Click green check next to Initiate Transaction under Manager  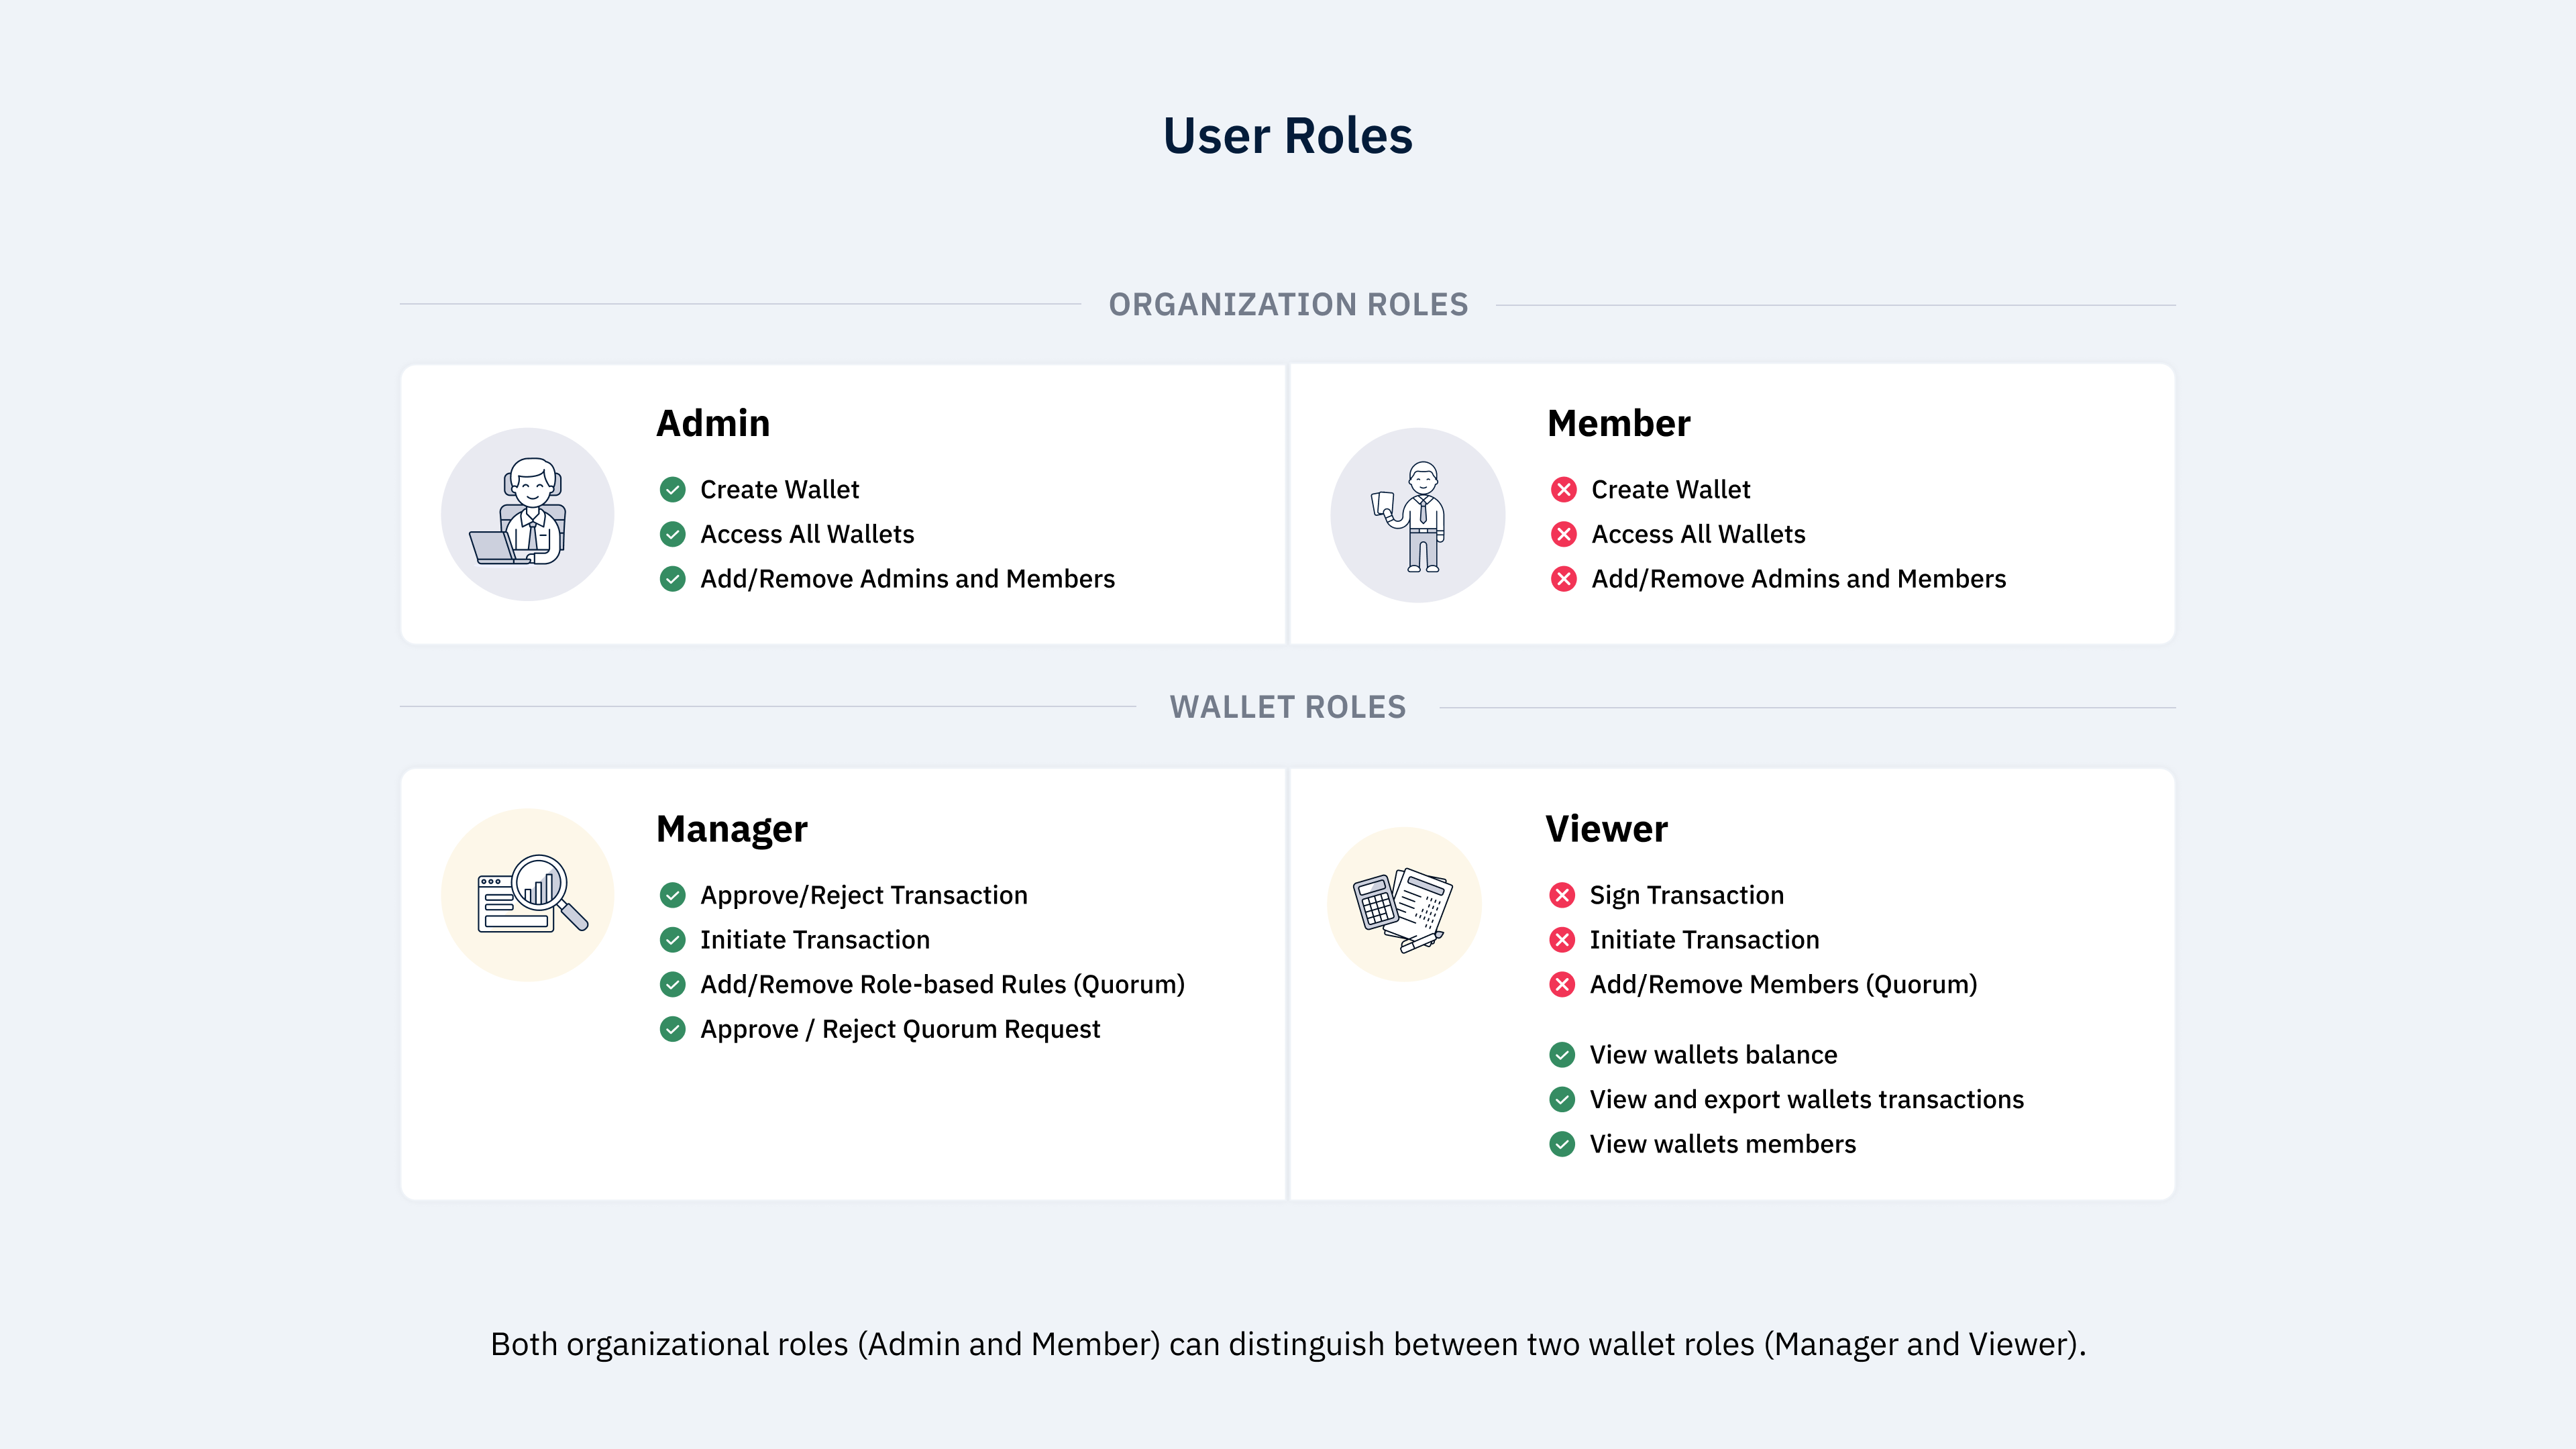[673, 940]
